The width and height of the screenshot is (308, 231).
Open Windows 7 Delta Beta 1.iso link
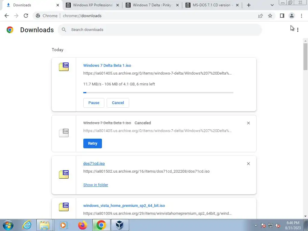(107, 65)
